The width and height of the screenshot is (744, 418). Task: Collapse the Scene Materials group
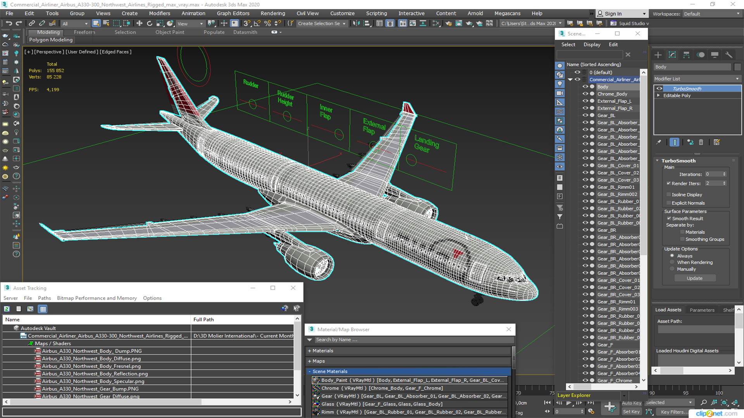(x=310, y=371)
